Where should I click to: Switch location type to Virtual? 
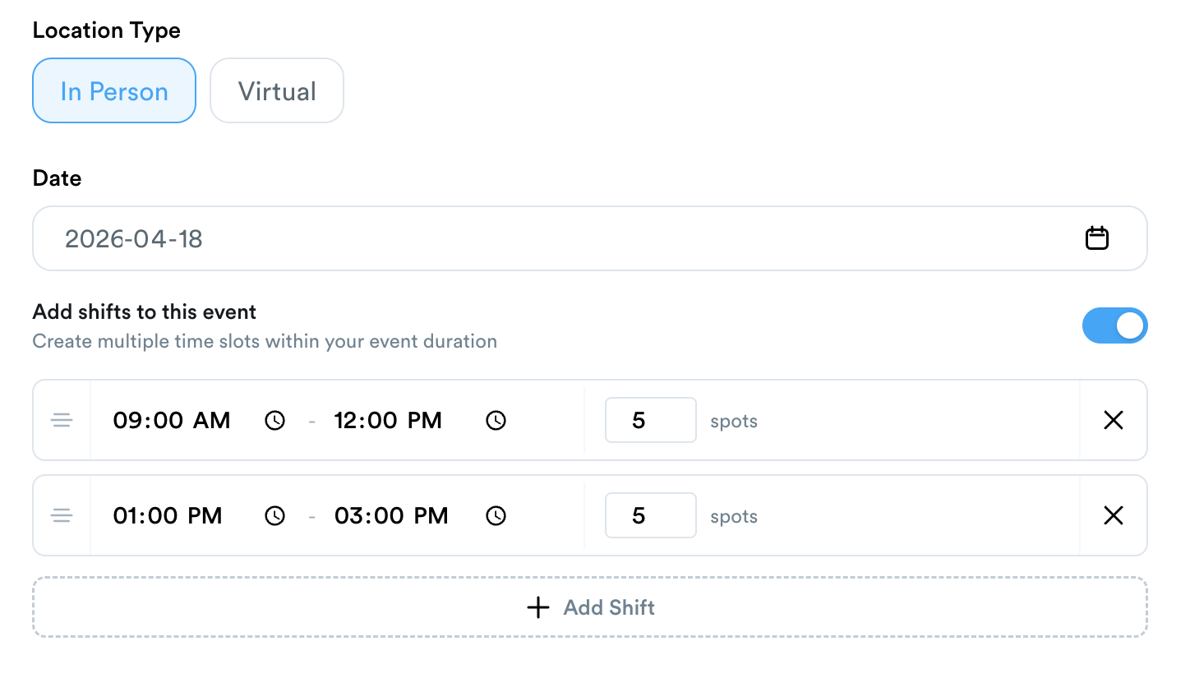(277, 91)
